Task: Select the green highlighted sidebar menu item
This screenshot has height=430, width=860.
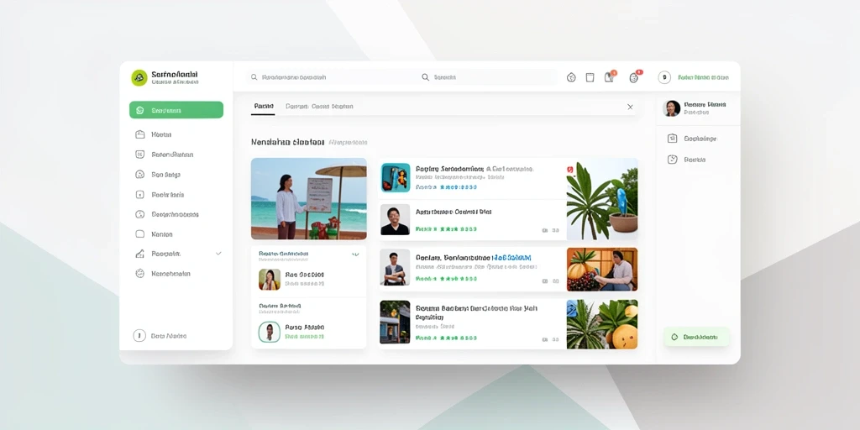Action: click(176, 110)
